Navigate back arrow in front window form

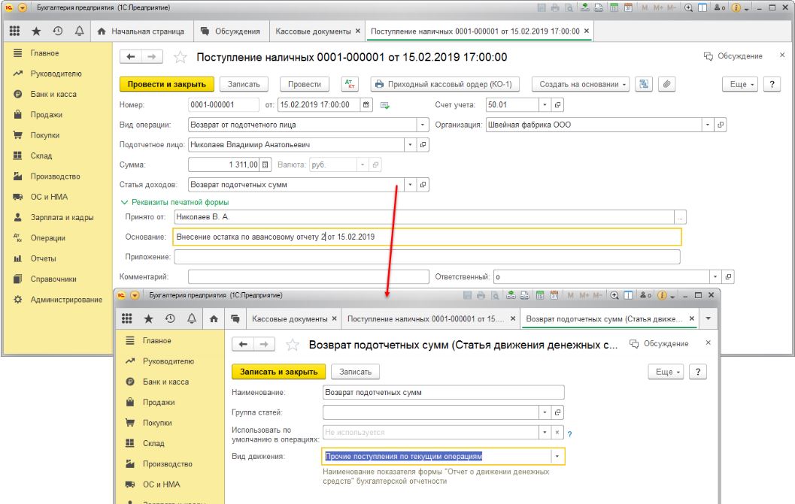pyautogui.click(x=243, y=345)
